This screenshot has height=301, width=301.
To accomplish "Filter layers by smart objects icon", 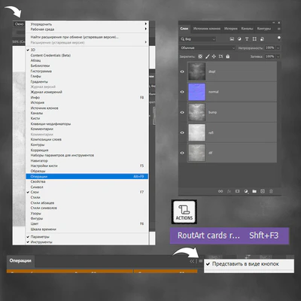I will coord(262,39).
